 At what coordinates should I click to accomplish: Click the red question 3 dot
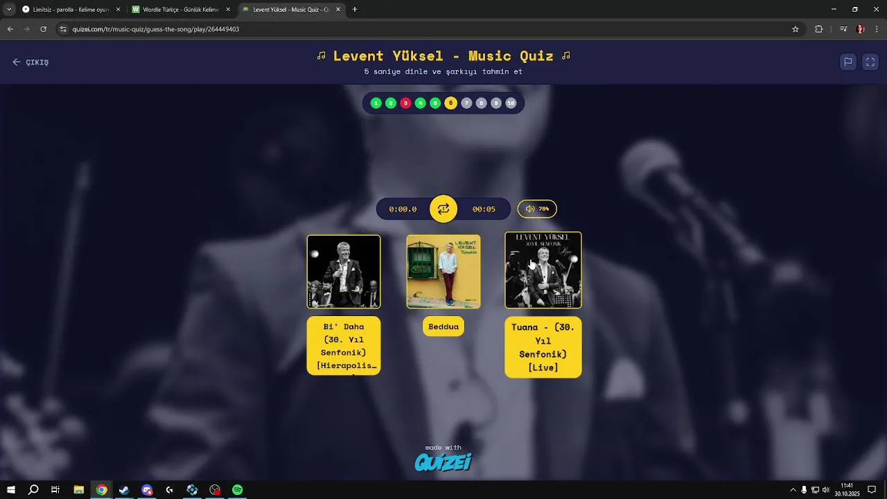(x=406, y=103)
